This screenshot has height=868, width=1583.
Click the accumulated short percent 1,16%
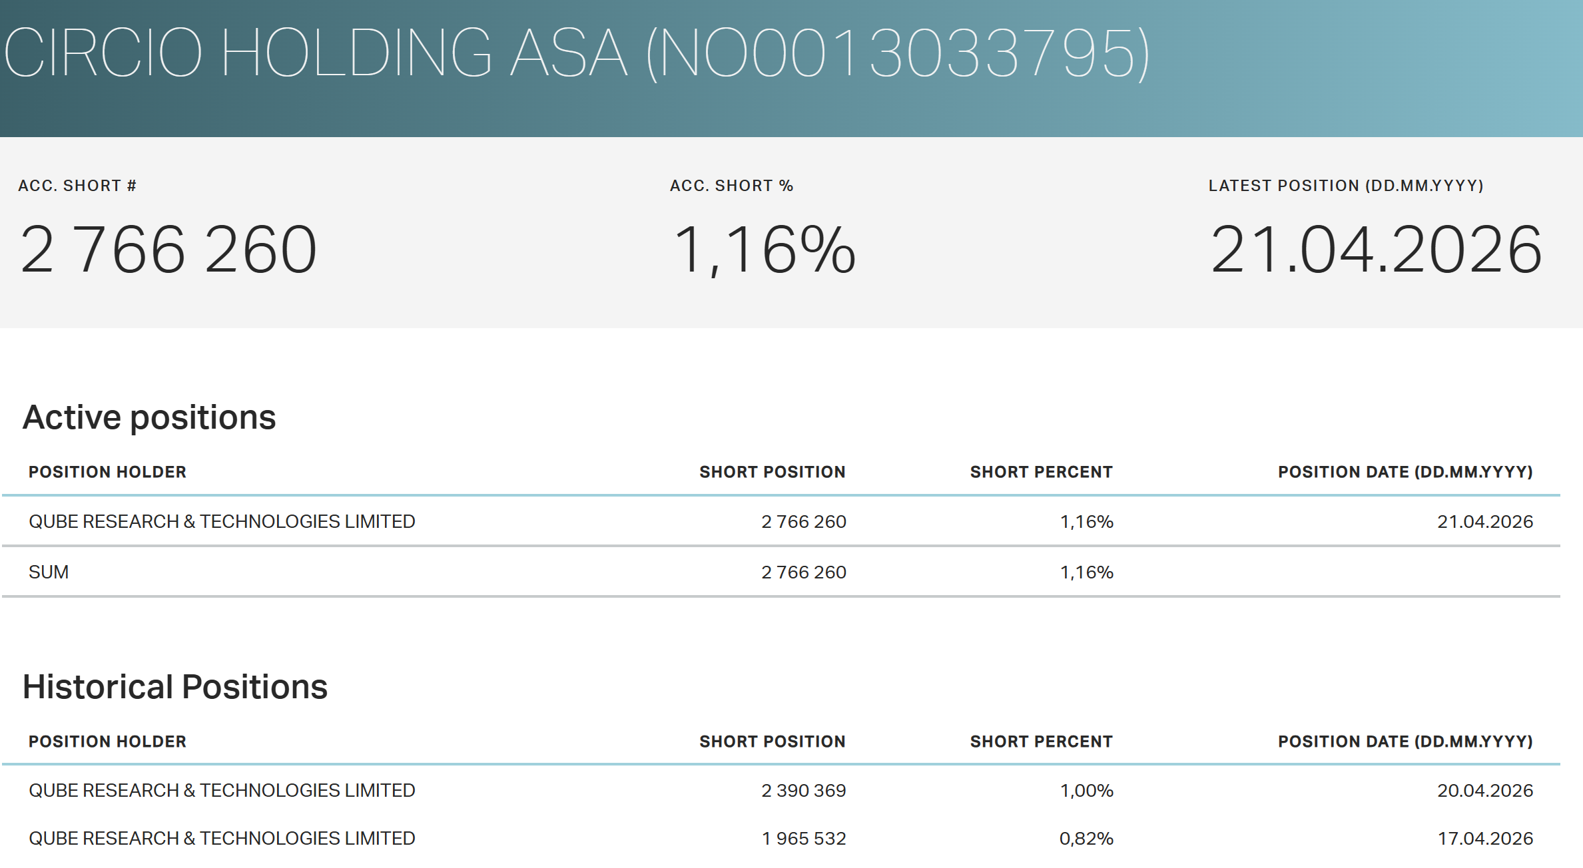point(764,250)
